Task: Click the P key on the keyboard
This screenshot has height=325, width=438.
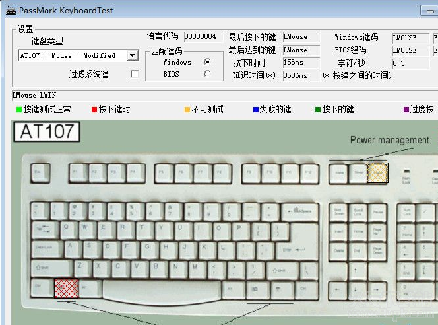Action: click(x=241, y=231)
